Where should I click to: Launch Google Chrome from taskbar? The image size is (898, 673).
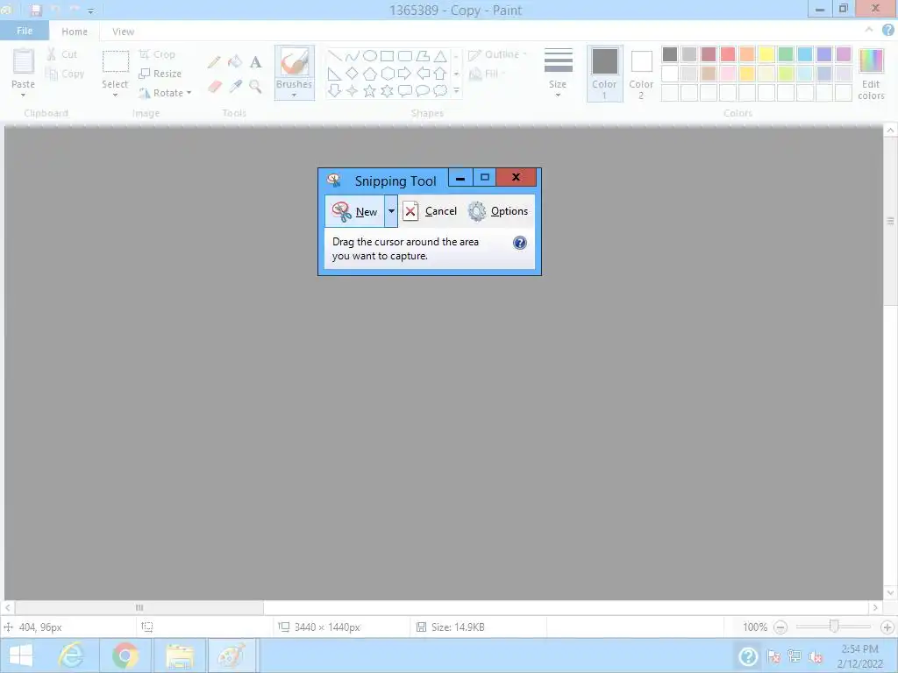[125, 655]
